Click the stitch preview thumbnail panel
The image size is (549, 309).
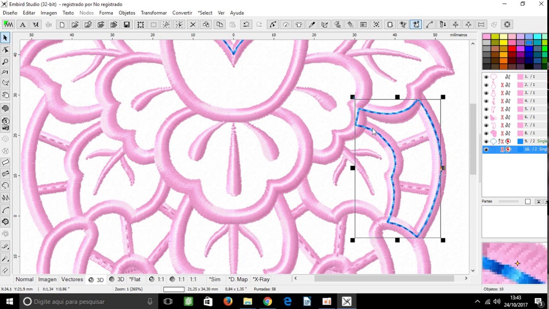[515, 263]
